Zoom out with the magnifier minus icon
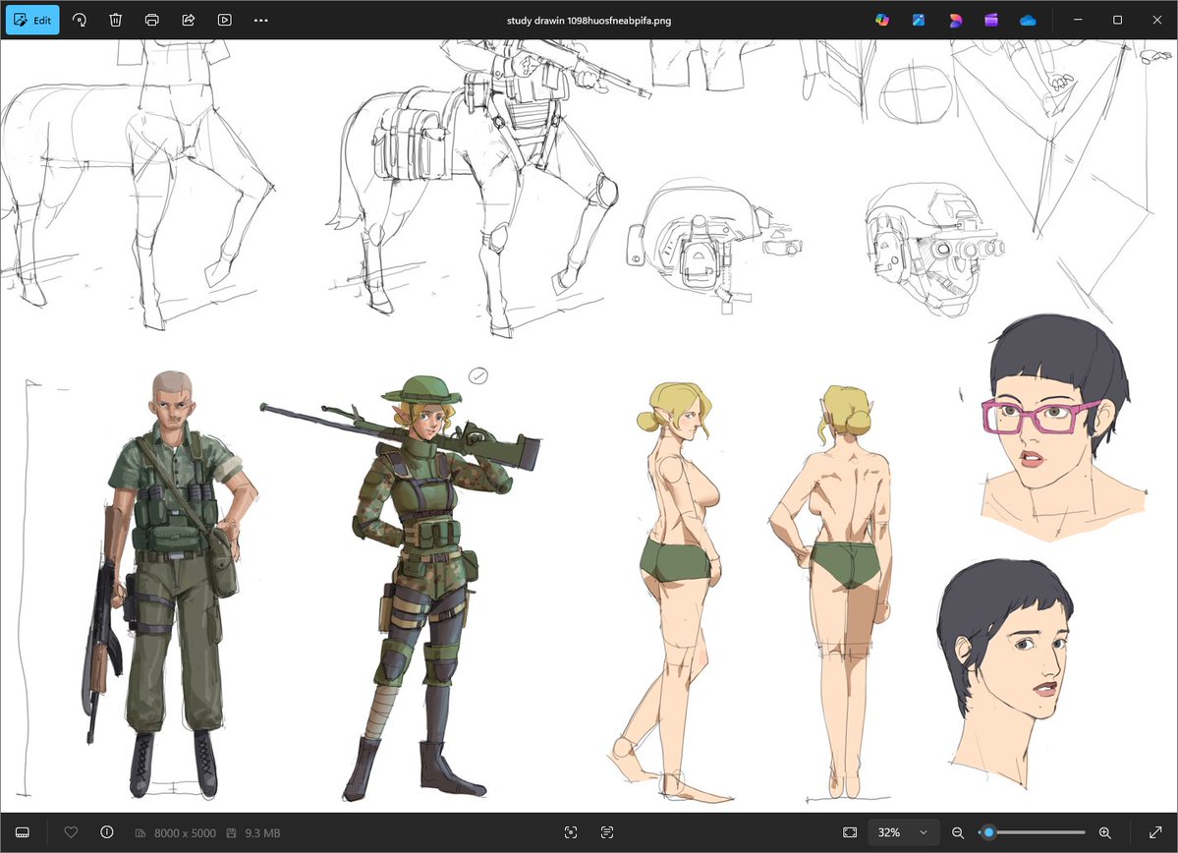This screenshot has height=853, width=1178. pos(960,832)
